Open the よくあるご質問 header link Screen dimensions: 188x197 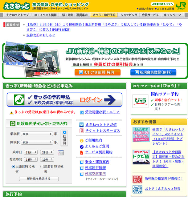point(165,9)
